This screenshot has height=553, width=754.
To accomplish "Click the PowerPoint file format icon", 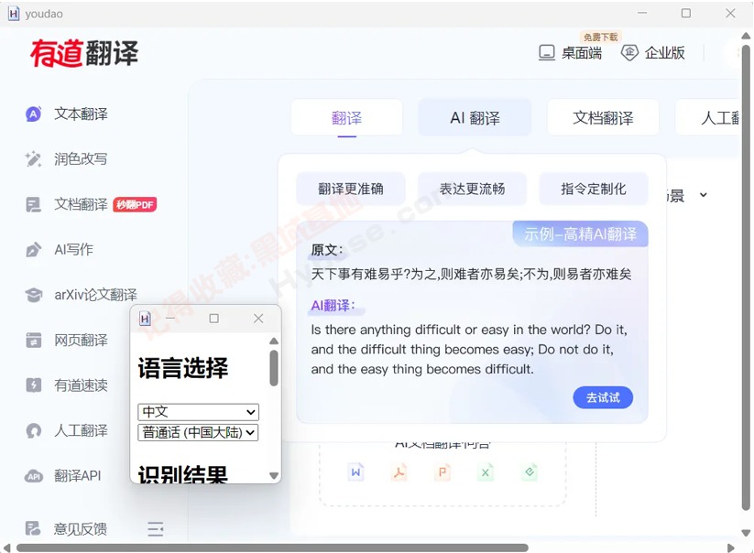I will pyautogui.click(x=442, y=472).
